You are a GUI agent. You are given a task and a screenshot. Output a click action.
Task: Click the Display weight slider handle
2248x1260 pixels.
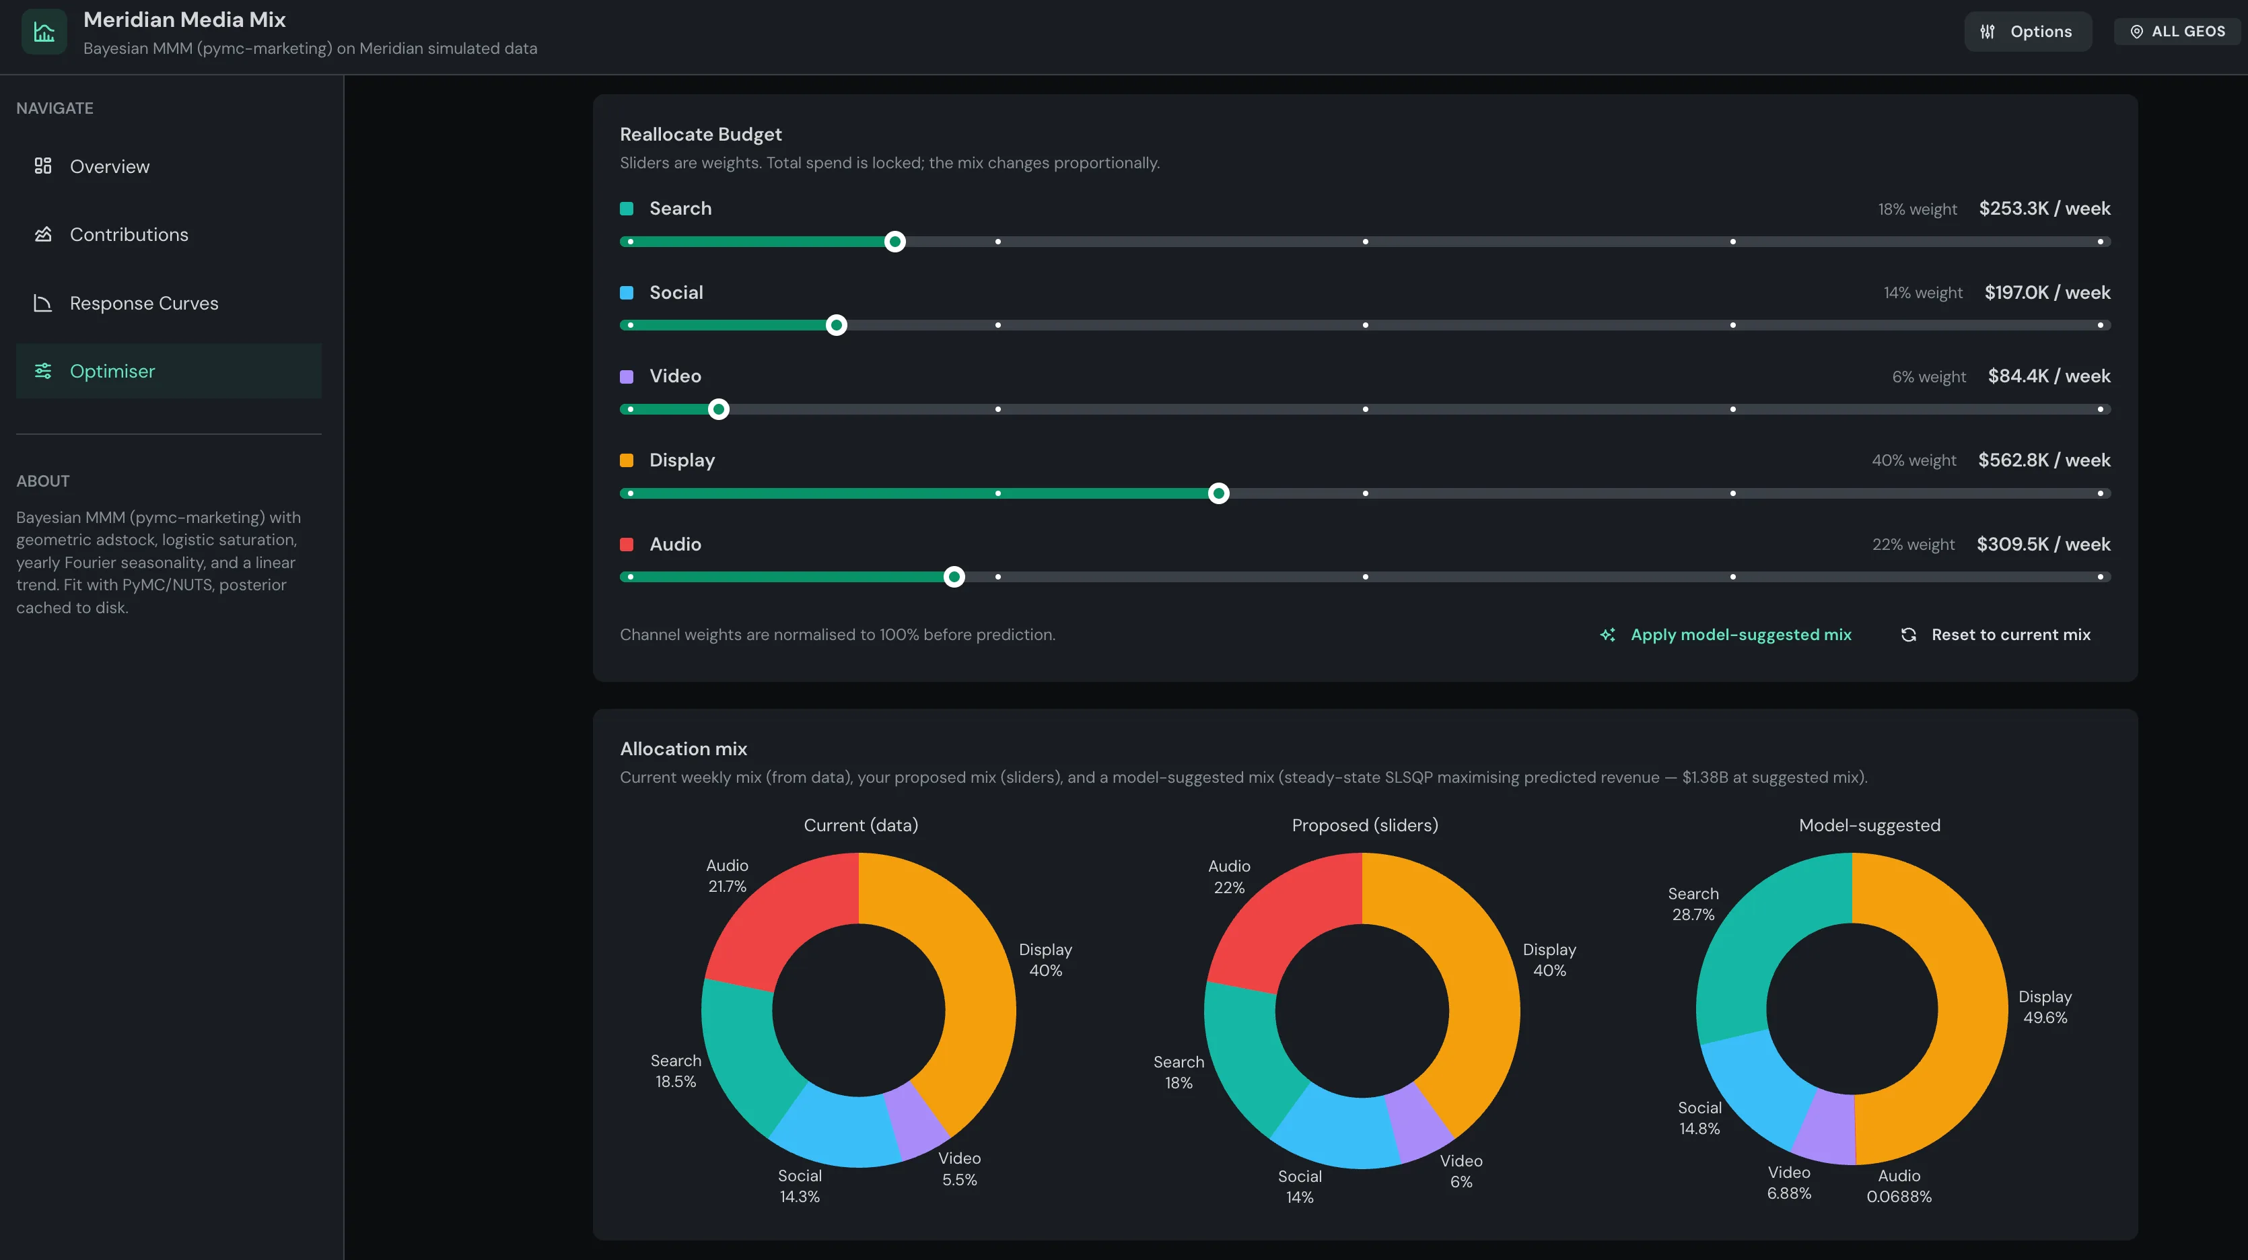(x=1218, y=493)
